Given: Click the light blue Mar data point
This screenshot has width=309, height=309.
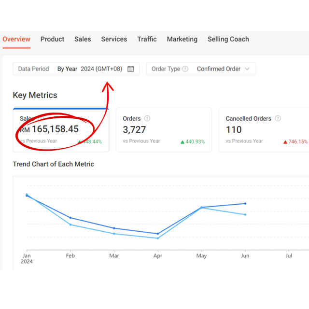Looking at the screenshot, I should [114, 234].
